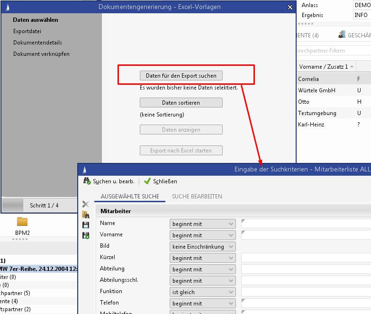Expand the Bild 'keine Einschränkung' dropdown
This screenshot has width=371, height=314.
point(203,247)
